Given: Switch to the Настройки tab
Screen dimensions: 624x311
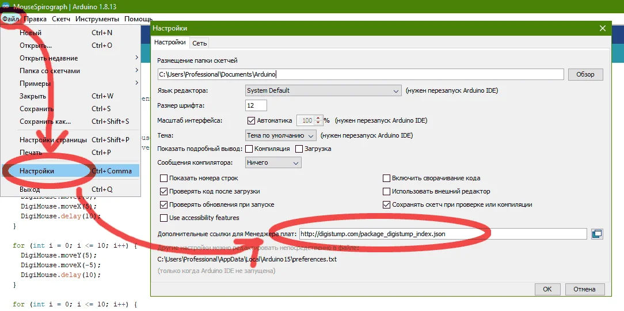Looking at the screenshot, I should click(170, 42).
